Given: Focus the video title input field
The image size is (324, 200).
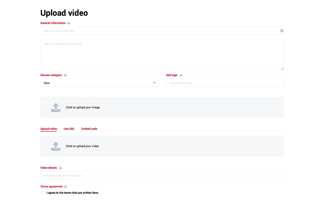Looking at the screenshot, I should click(158, 31).
